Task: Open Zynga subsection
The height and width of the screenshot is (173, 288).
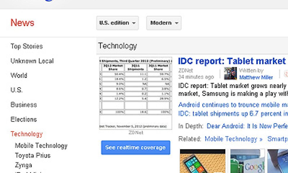Action: pos(24,165)
